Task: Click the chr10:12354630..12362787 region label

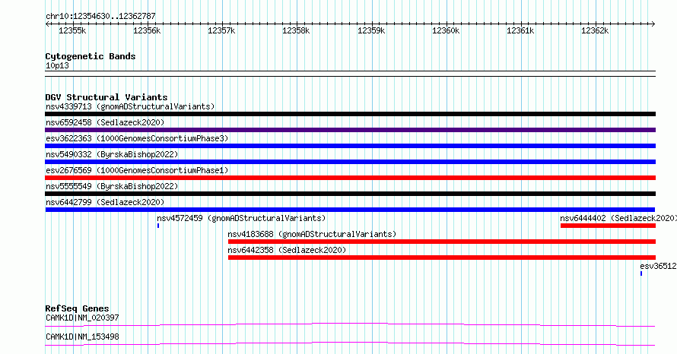Action: (x=100, y=16)
